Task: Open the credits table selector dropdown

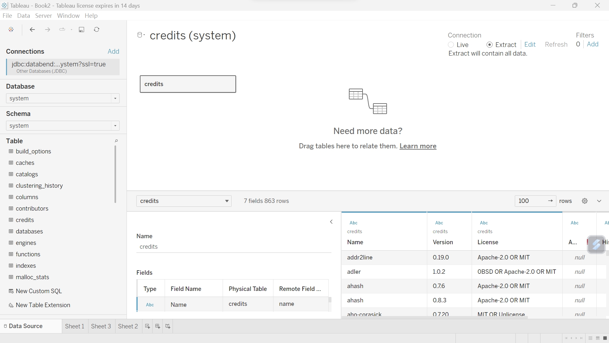Action: [184, 201]
